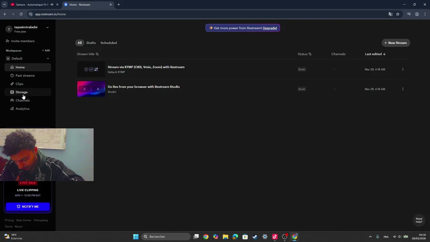
Task: Show hidden system tray icons
Action: (370, 237)
